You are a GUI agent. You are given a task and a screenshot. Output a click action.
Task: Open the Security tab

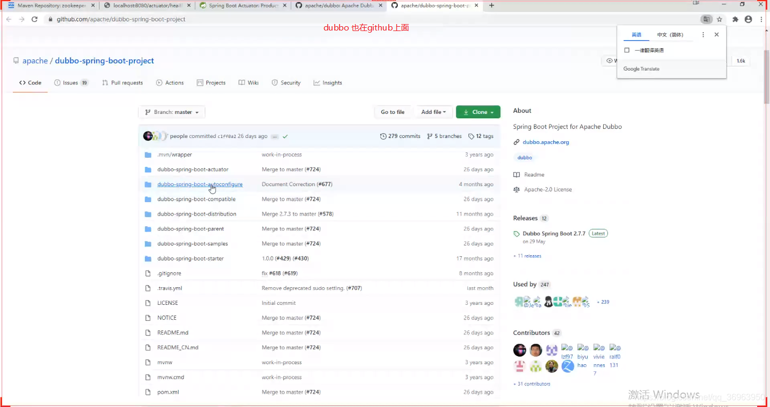[x=286, y=83]
